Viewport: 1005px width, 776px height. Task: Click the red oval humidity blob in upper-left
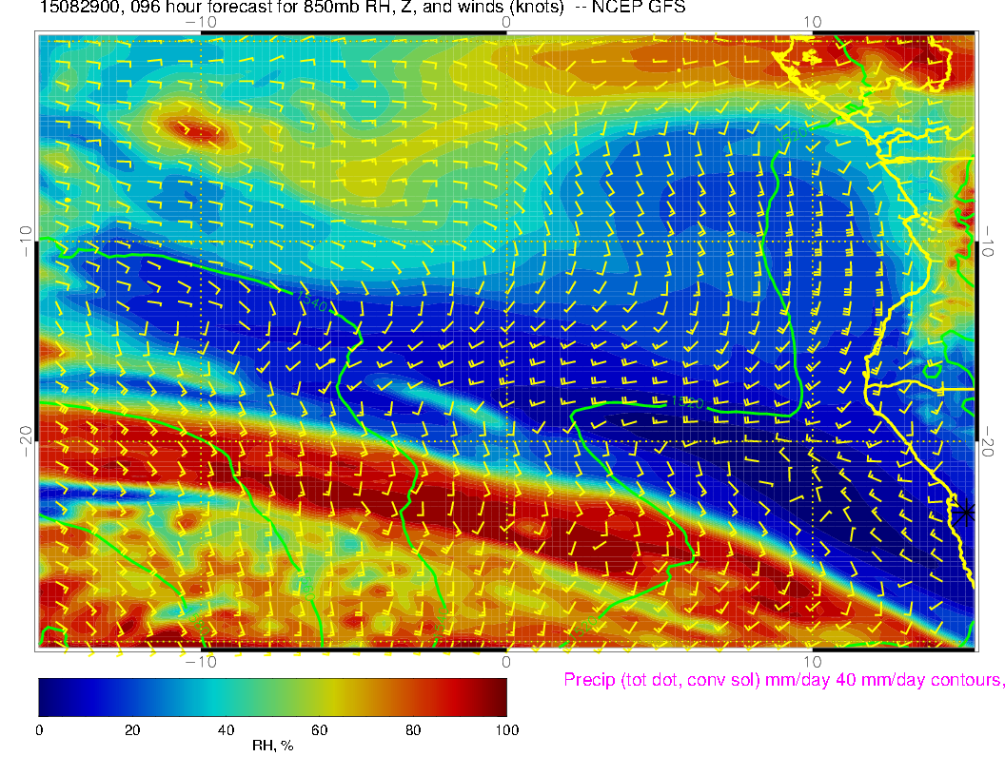tap(195, 130)
